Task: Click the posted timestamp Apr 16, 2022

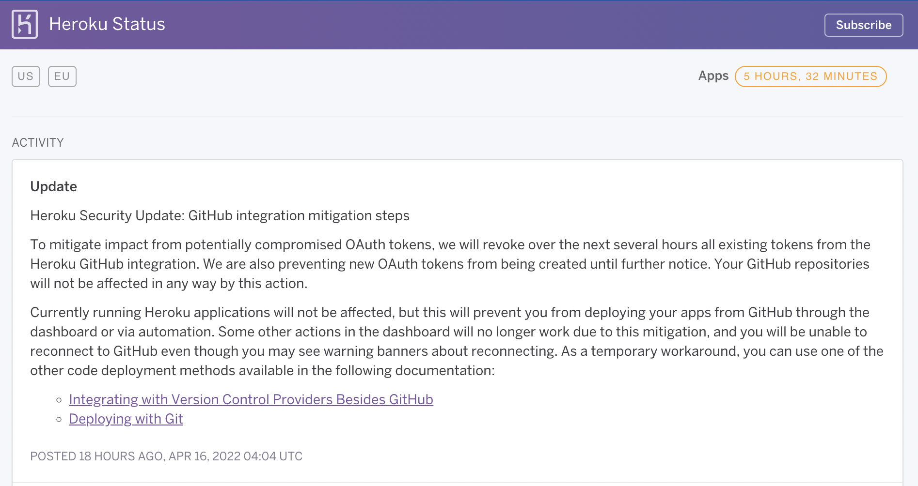Action: [x=166, y=456]
